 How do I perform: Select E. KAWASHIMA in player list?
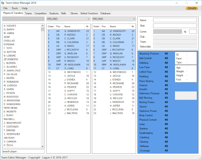coord(12,104)
